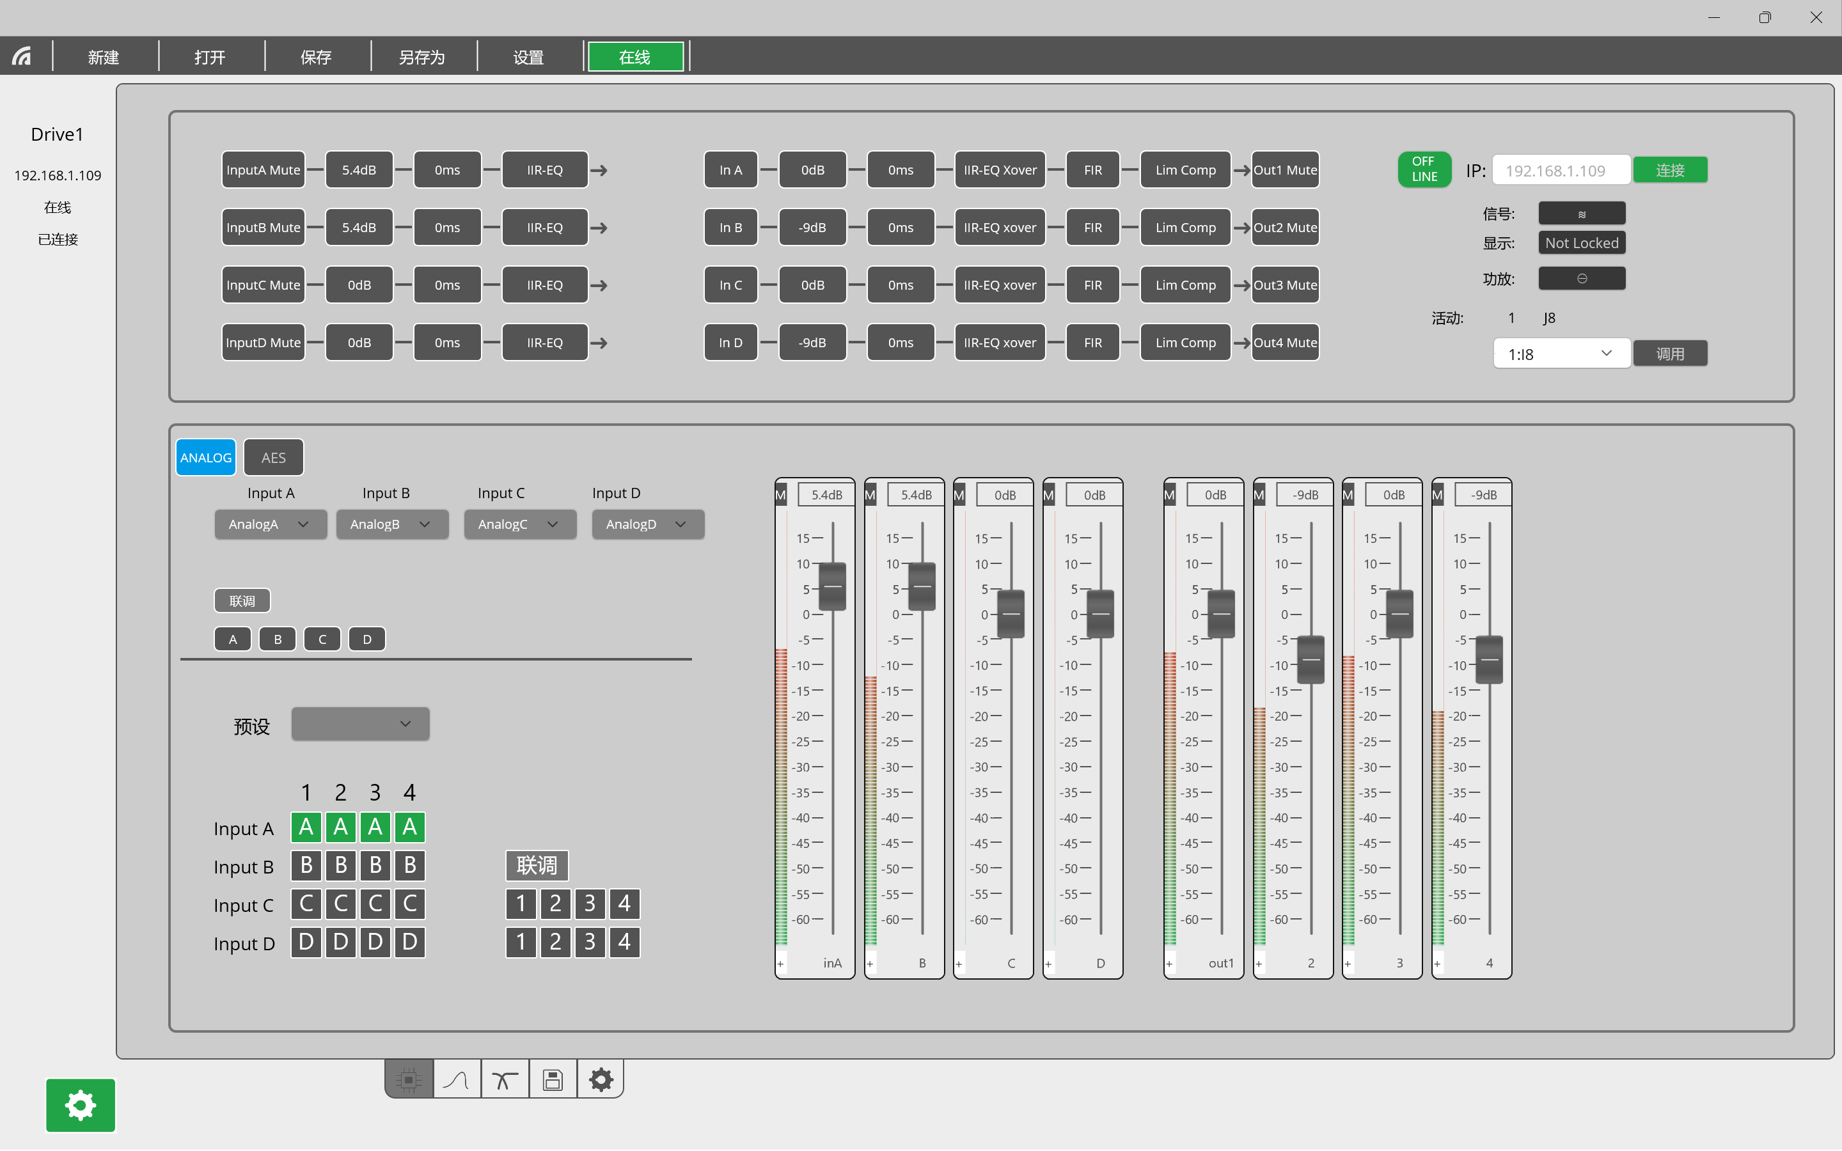Screen dimensions: 1842x1151
Task: Click the plus icon under inA fader
Action: [781, 964]
